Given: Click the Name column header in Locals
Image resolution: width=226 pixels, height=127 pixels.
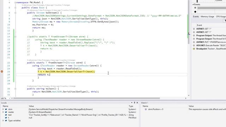Looking at the screenshot, I should point(6,106).
